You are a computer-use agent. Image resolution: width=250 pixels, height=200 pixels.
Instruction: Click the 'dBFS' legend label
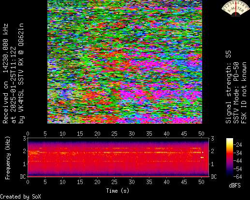click(235, 186)
